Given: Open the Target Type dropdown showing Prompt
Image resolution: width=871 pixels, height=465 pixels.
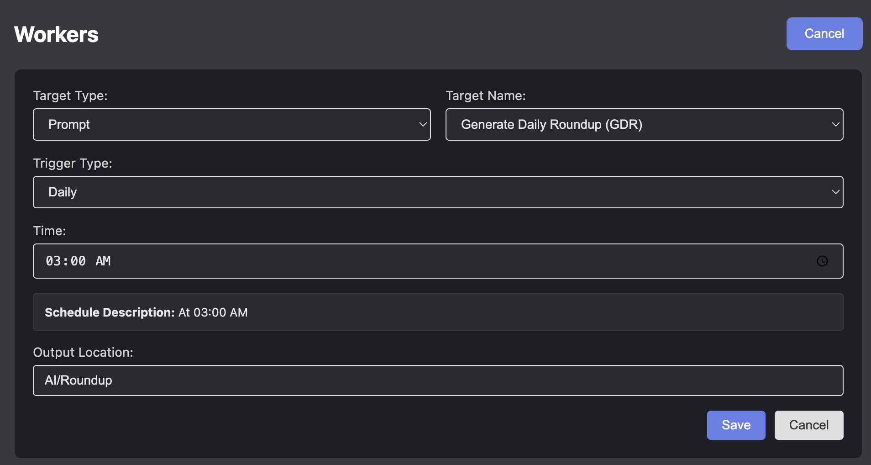Looking at the screenshot, I should (x=231, y=124).
